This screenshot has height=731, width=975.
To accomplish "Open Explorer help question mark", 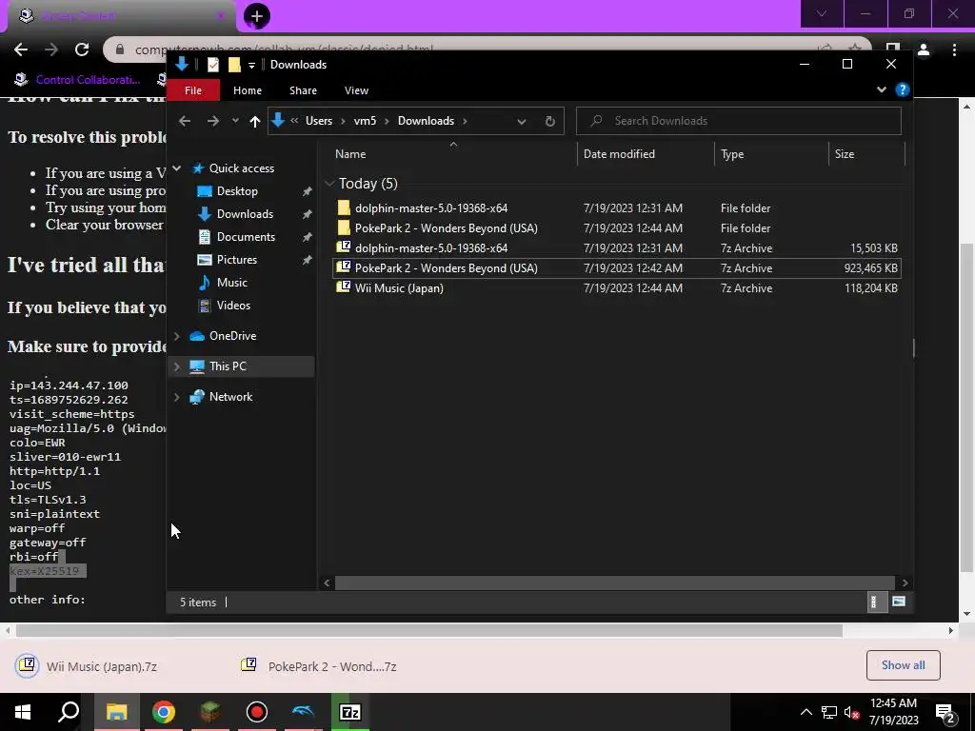I will pos(903,89).
